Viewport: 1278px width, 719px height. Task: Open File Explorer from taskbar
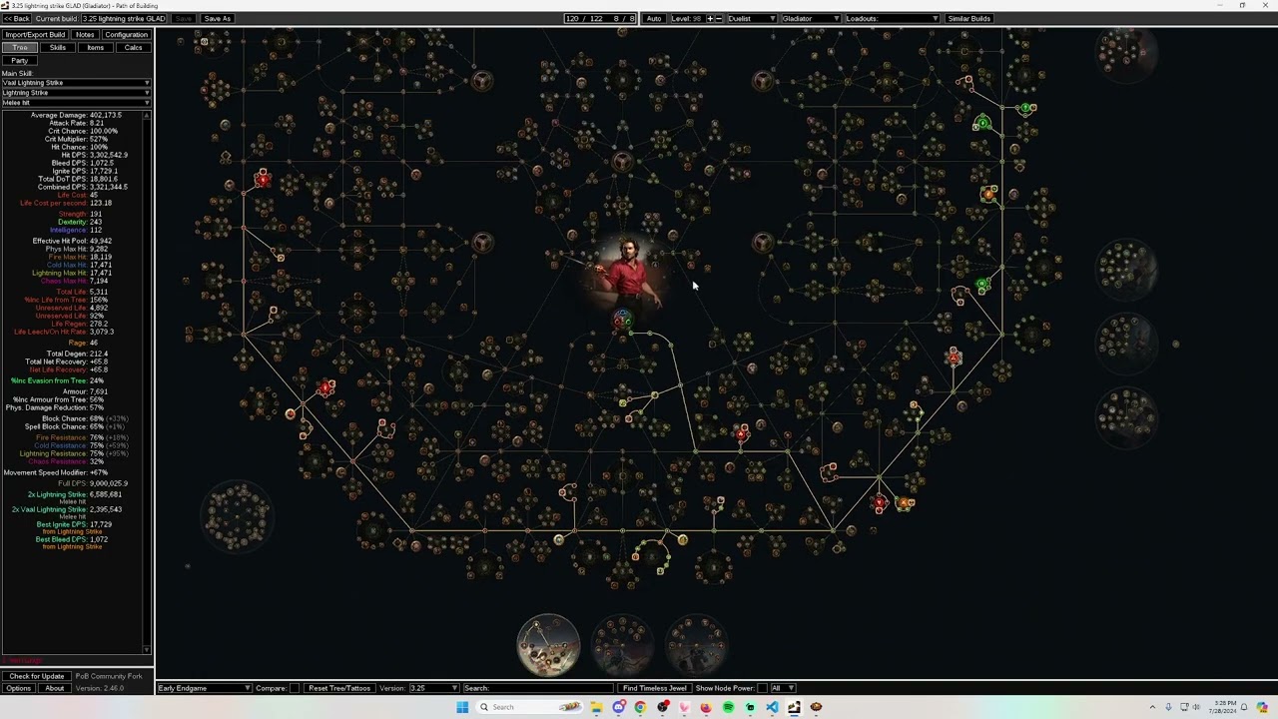click(x=596, y=707)
